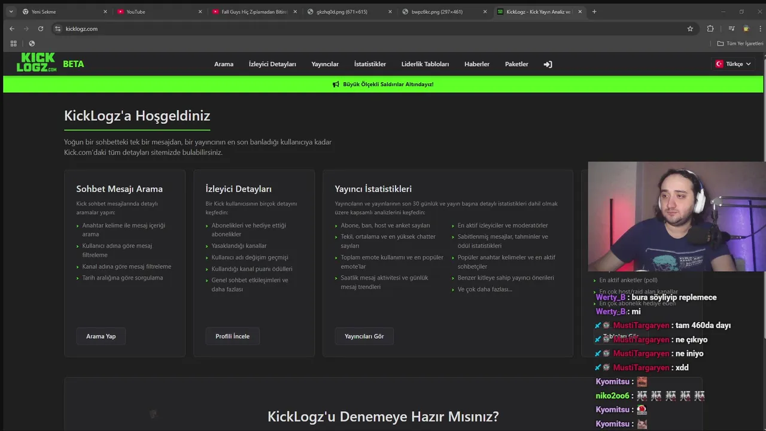
Task: Click the BETA label next to logo
Action: 74,64
